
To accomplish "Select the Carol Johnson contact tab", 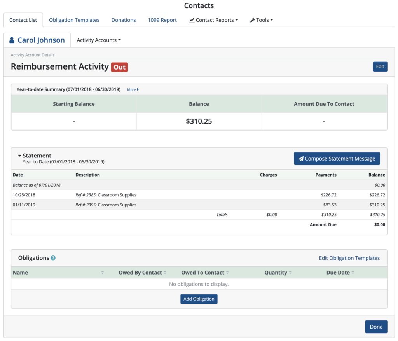I will (37, 40).
